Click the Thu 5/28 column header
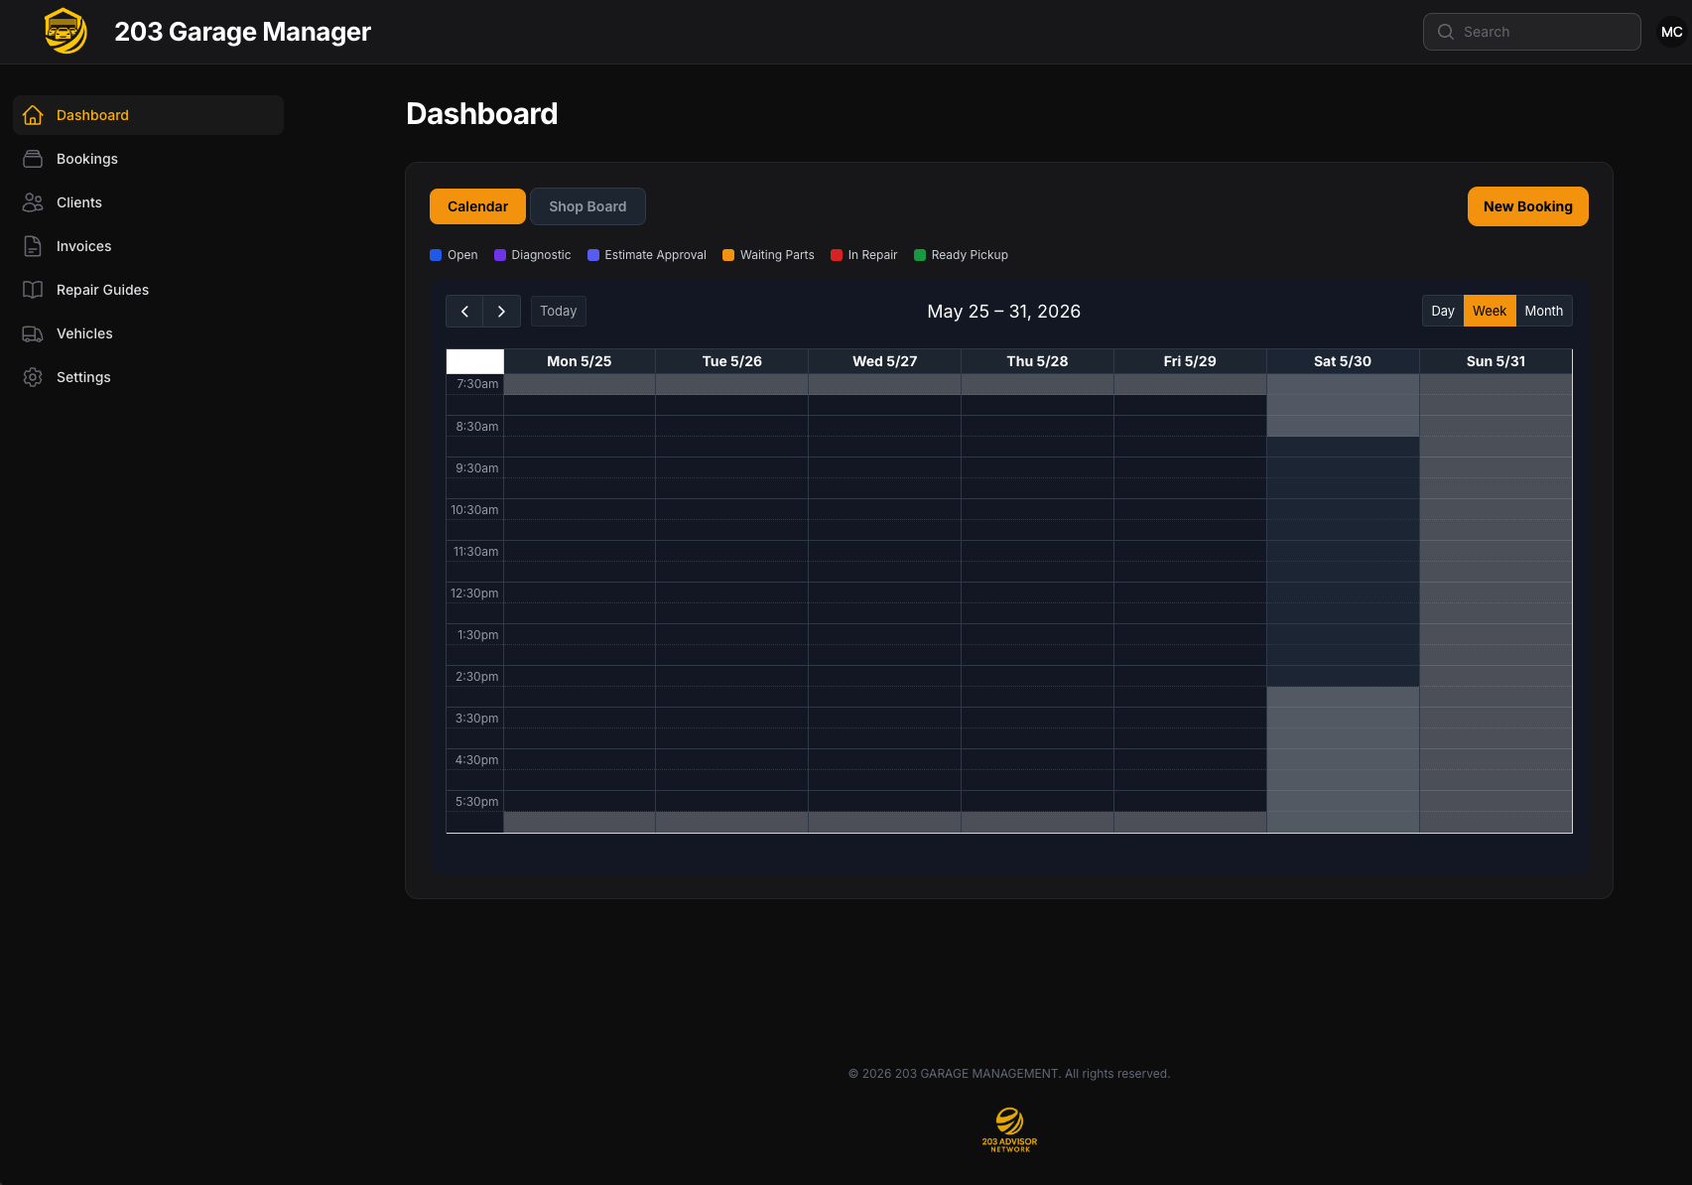The height and width of the screenshot is (1185, 1692). point(1038,361)
